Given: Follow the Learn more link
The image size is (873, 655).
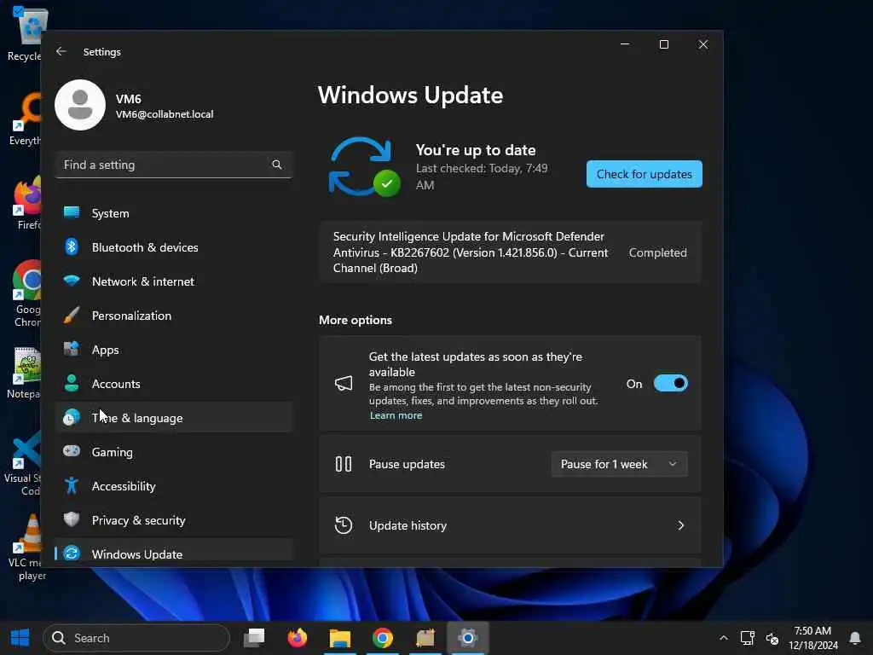Looking at the screenshot, I should pos(396,415).
